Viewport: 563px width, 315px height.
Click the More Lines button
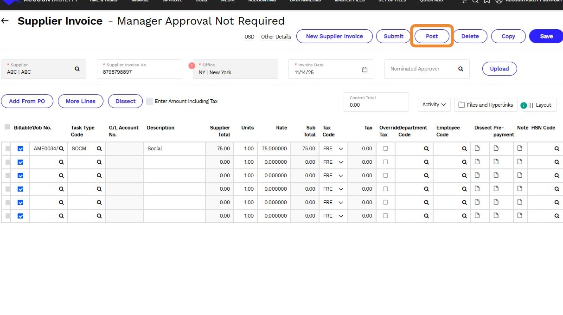[81, 101]
